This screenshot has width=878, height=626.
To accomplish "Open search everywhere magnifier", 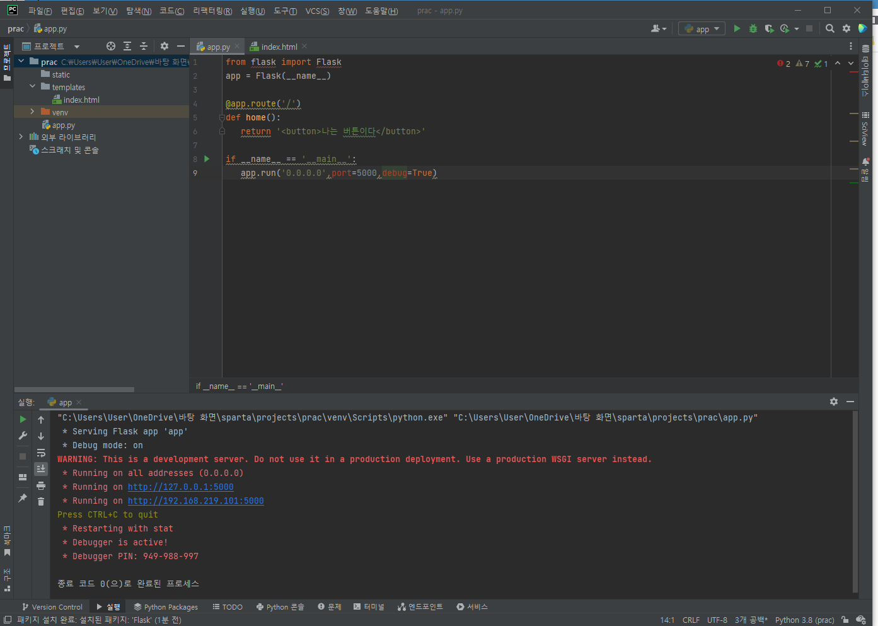I will coord(830,28).
